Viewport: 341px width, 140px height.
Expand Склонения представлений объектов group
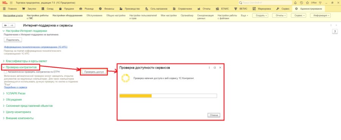pos(29,106)
